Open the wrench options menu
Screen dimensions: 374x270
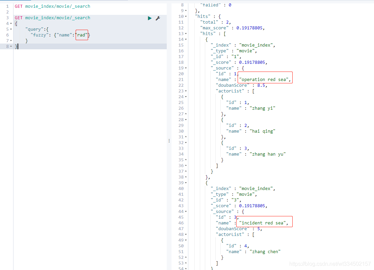[158, 18]
